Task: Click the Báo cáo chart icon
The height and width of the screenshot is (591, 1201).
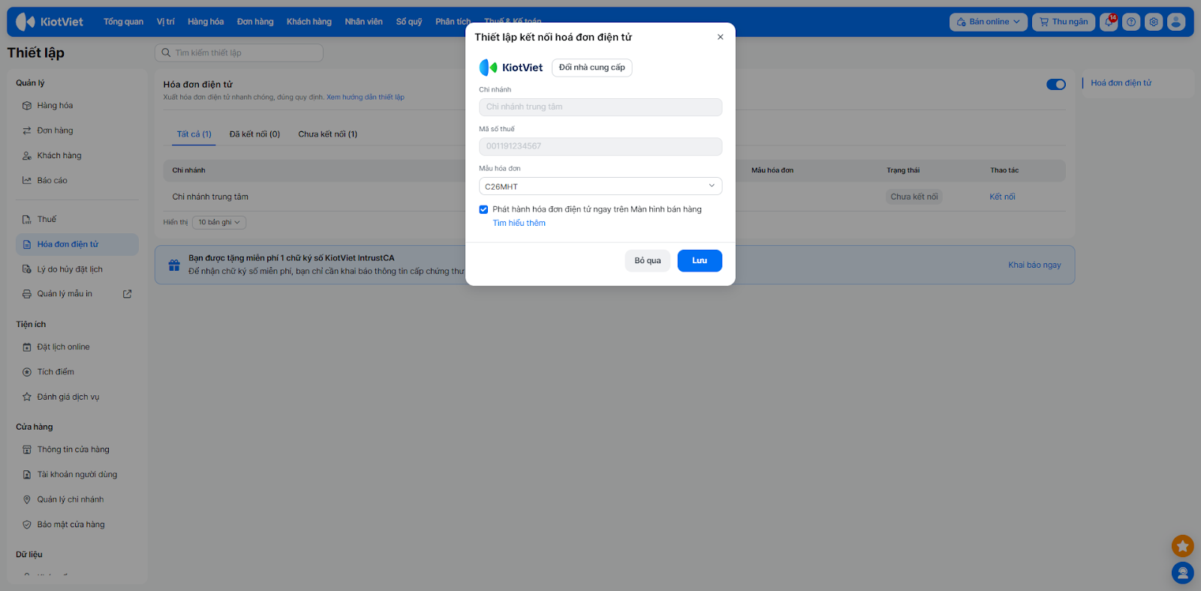Action: coord(27,181)
